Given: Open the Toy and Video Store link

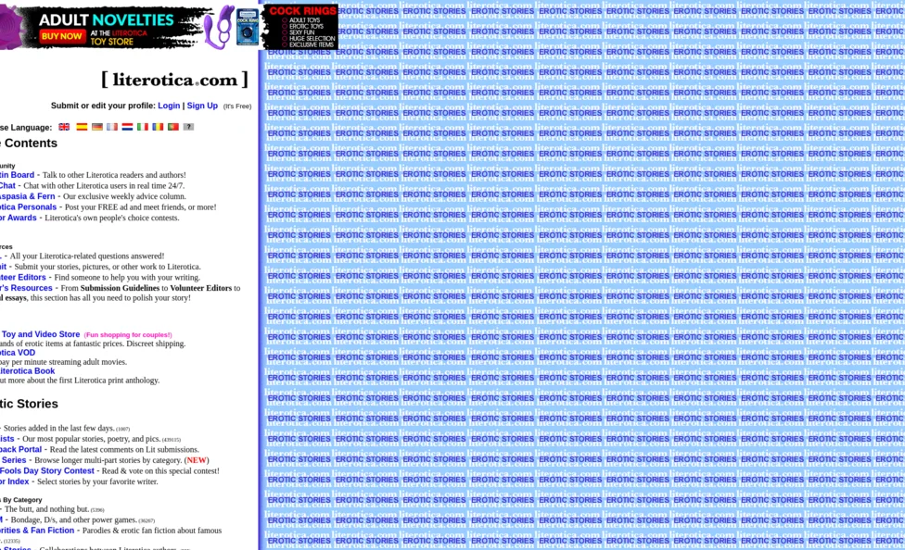Looking at the screenshot, I should click(41, 334).
